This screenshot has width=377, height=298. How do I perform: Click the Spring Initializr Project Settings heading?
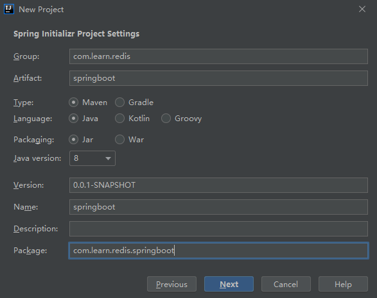click(76, 34)
